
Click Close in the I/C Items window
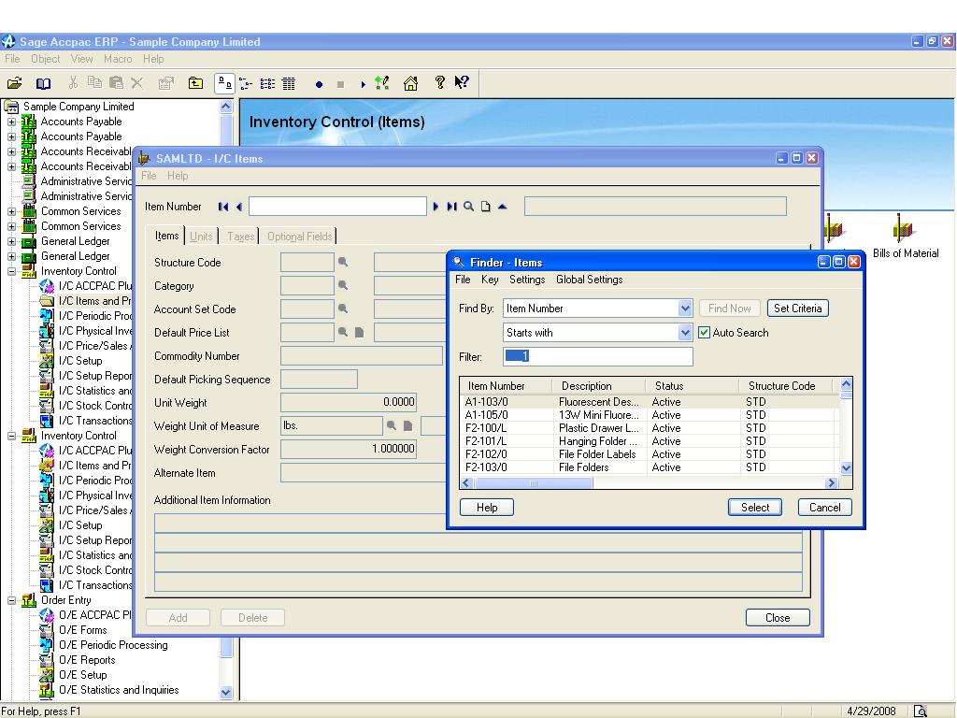[778, 618]
